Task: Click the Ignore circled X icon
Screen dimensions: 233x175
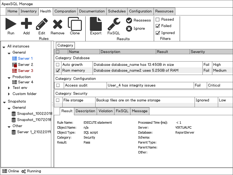Action: (x=129, y=29)
